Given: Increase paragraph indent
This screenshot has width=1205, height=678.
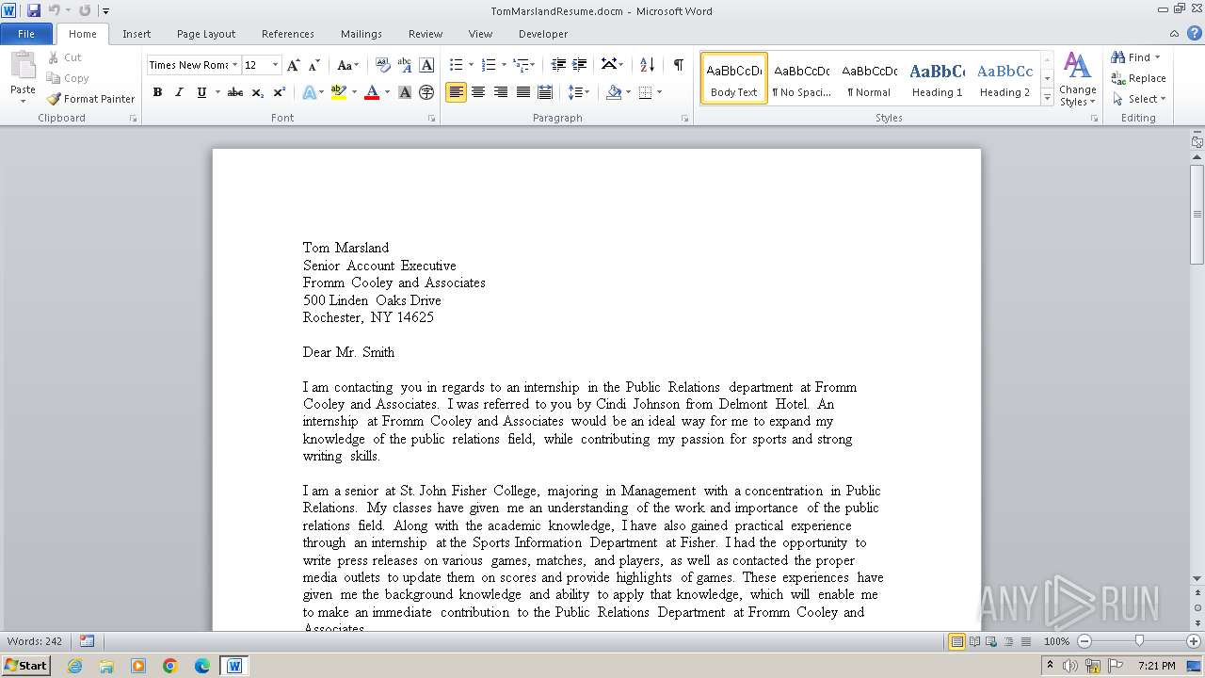Looking at the screenshot, I should [580, 65].
